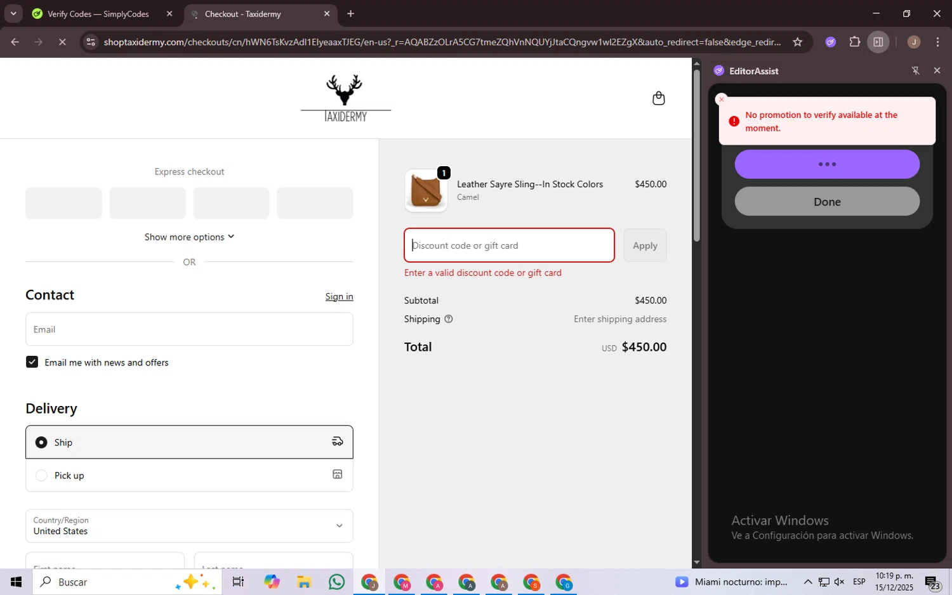Image resolution: width=952 pixels, height=595 pixels.
Task: Click the Taxidermy deer logo
Action: click(345, 98)
